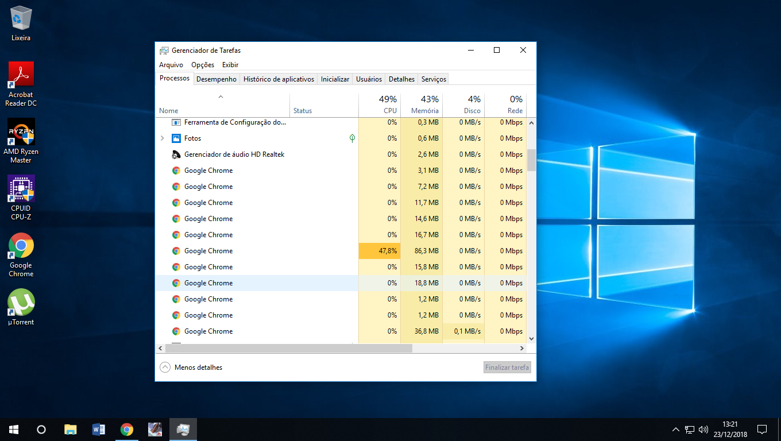Select the Google Chrome row with 14,6 MB
The height and width of the screenshot is (441, 781).
(341, 219)
